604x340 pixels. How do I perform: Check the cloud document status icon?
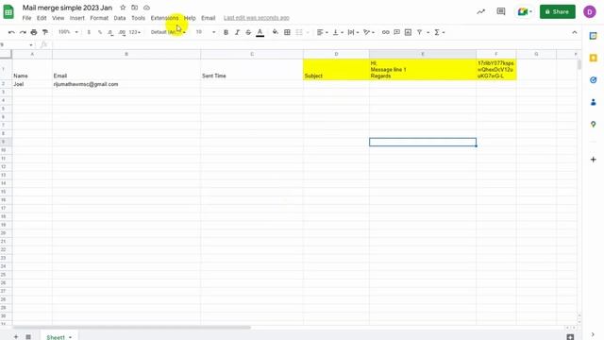tap(147, 8)
